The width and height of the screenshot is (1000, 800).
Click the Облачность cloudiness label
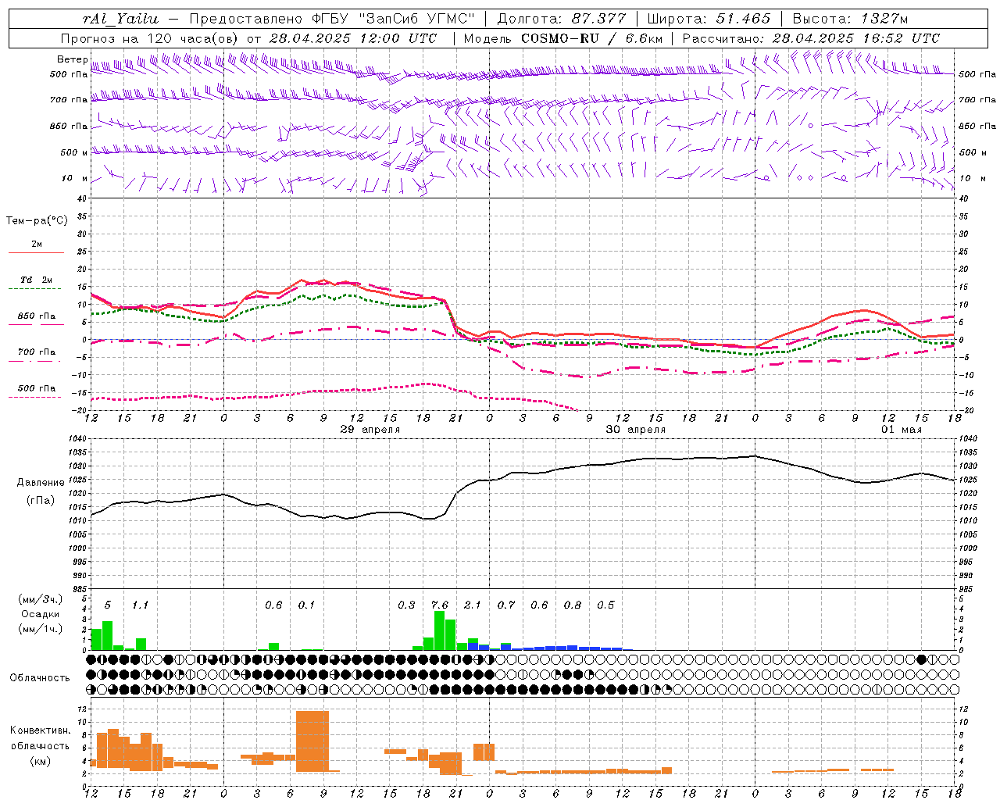40,678
